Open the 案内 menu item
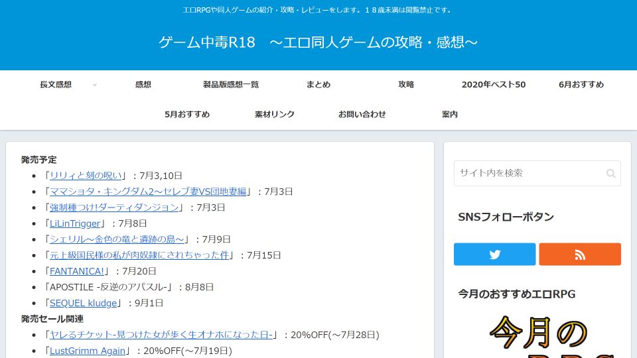637x358 pixels. coord(450,115)
